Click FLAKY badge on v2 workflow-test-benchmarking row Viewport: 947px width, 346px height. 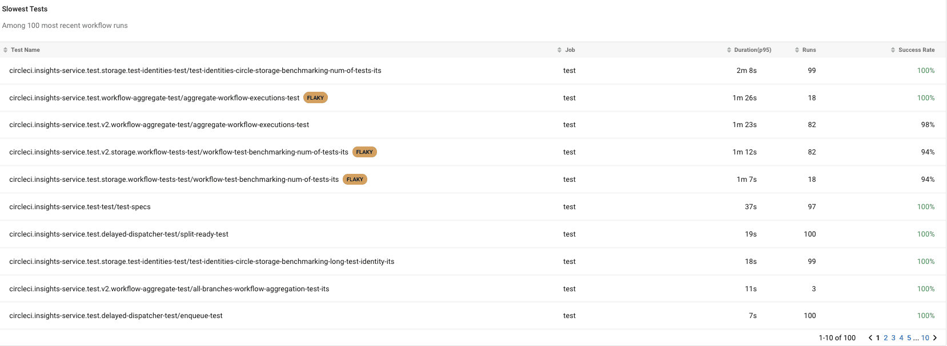364,152
